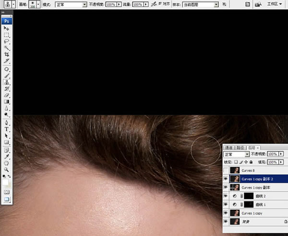Select the Slice tool

click(6, 61)
